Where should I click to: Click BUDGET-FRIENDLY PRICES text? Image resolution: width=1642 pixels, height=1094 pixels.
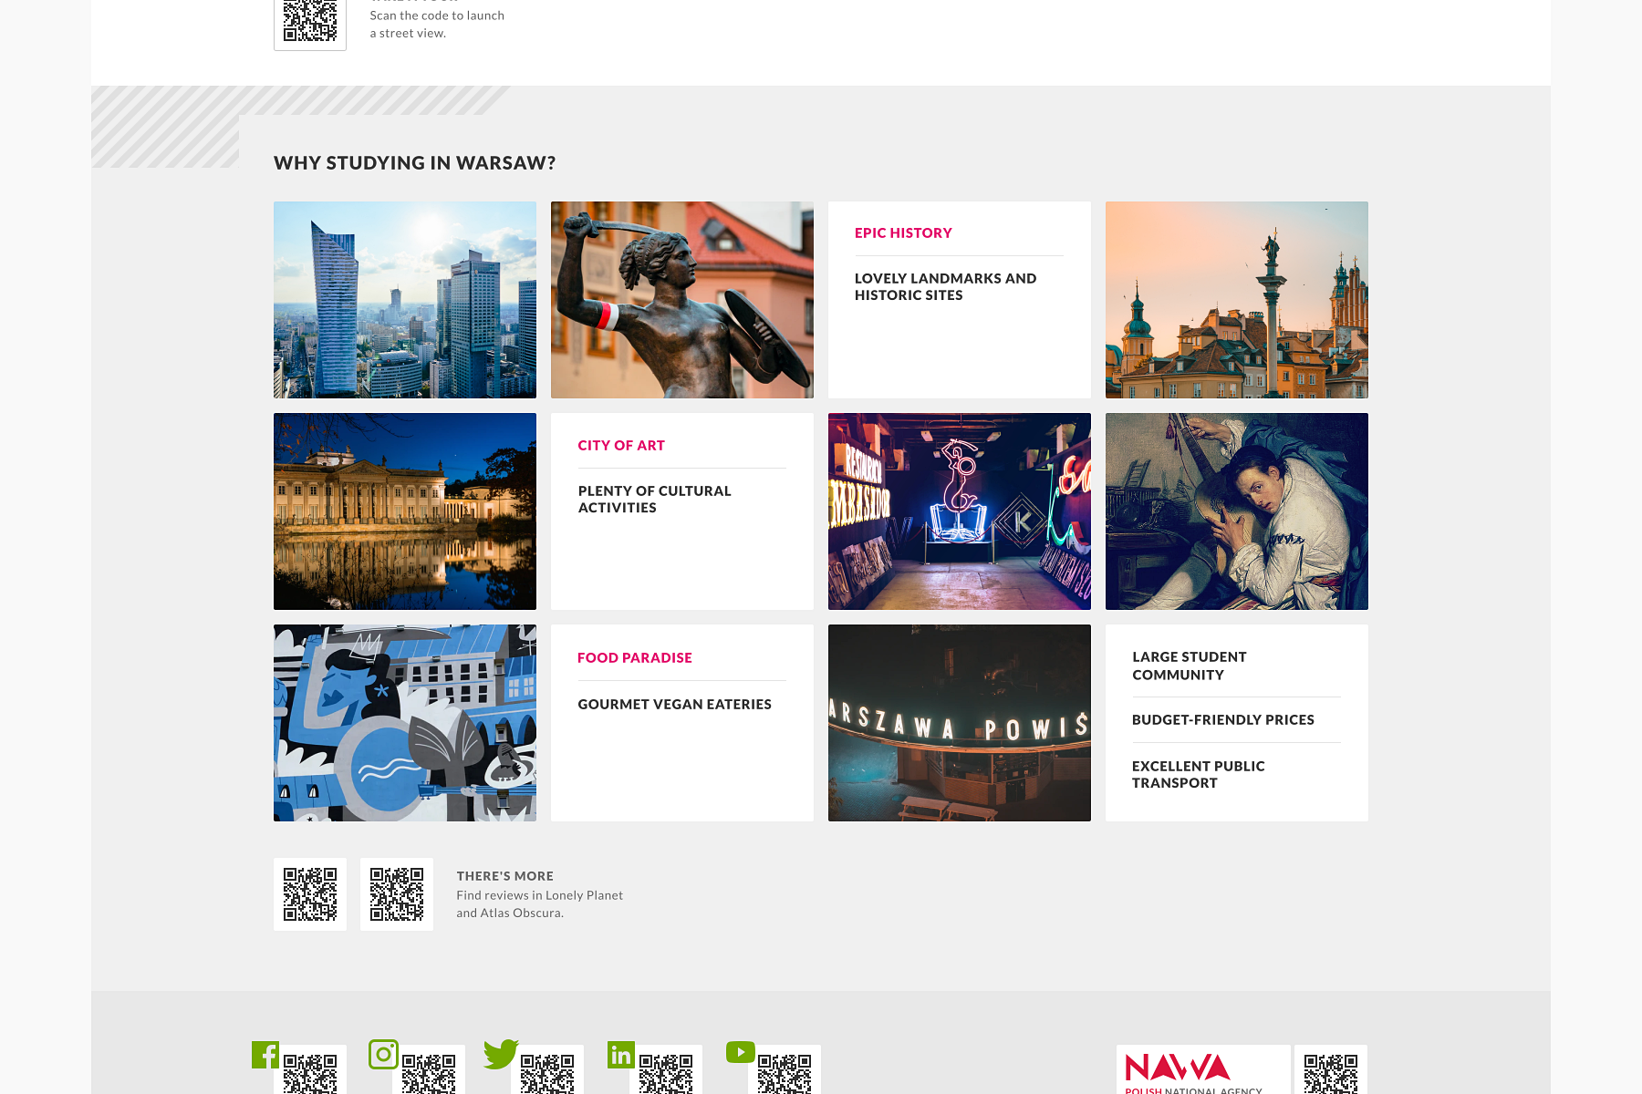[1223, 720]
